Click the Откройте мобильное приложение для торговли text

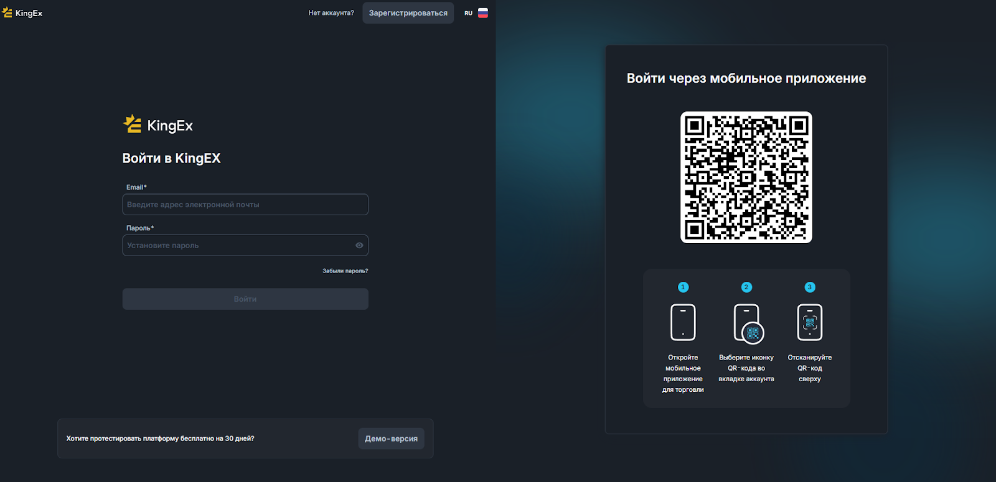coord(683,374)
